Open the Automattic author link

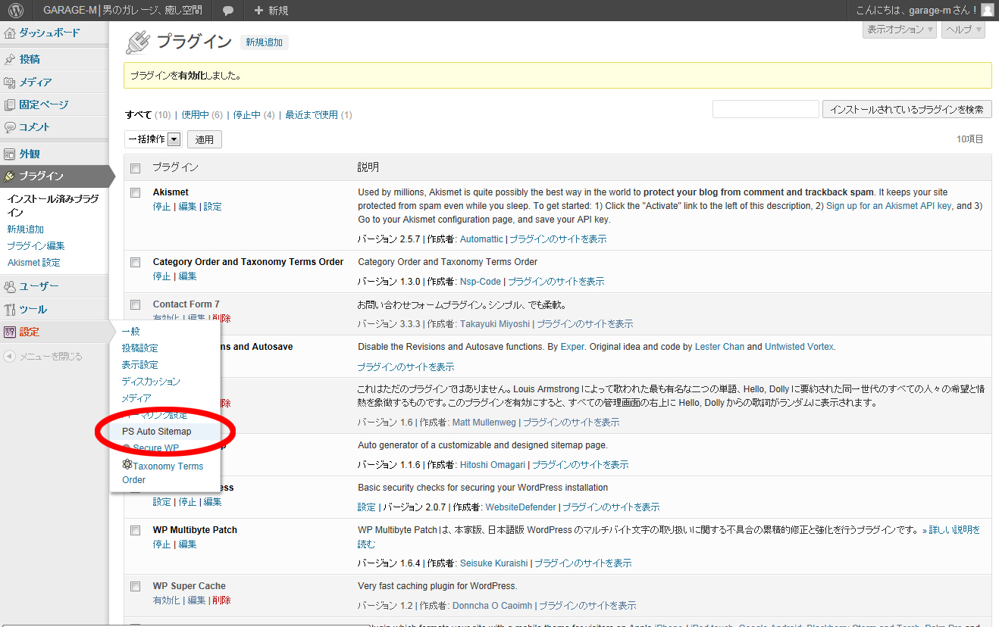[481, 239]
